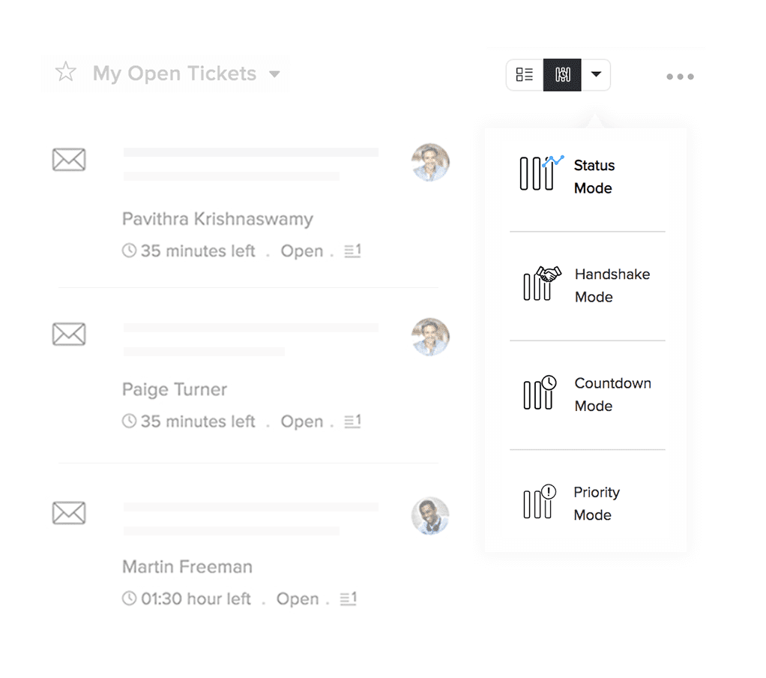Open the view mode dropdown arrow
The height and width of the screenshot is (678, 766).
coord(596,75)
